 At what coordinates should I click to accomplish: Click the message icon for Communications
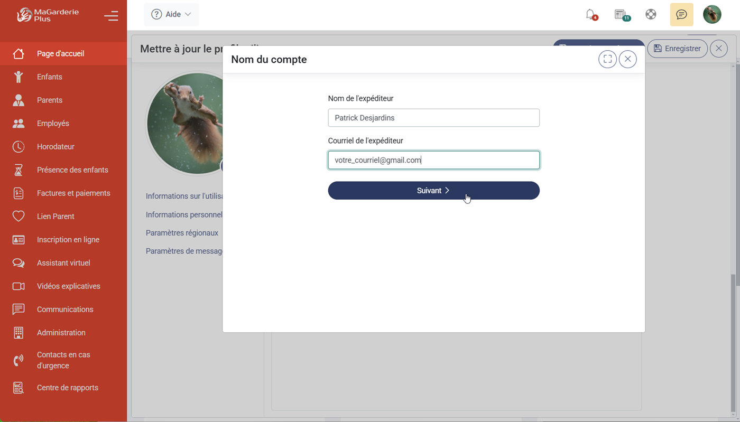click(18, 309)
